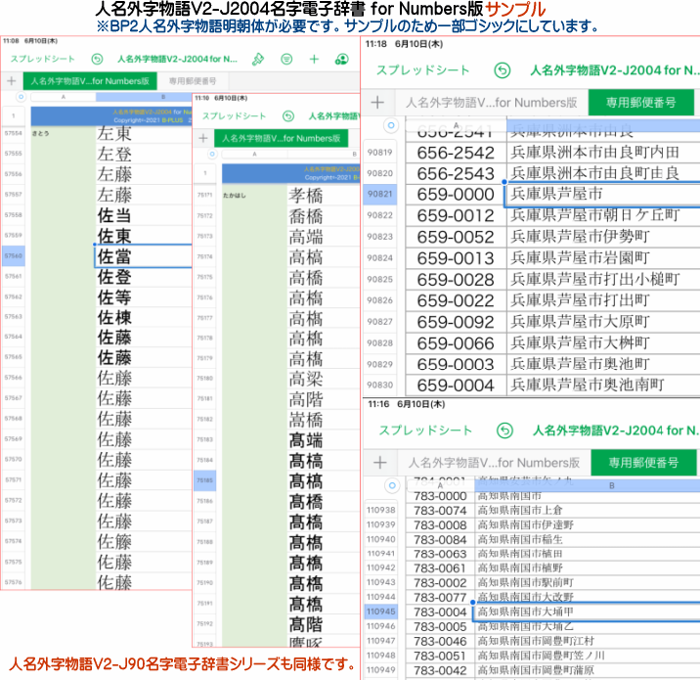Select cell 左東 in row 57554
Image resolution: width=700 pixels, height=680 pixels.
(144, 133)
